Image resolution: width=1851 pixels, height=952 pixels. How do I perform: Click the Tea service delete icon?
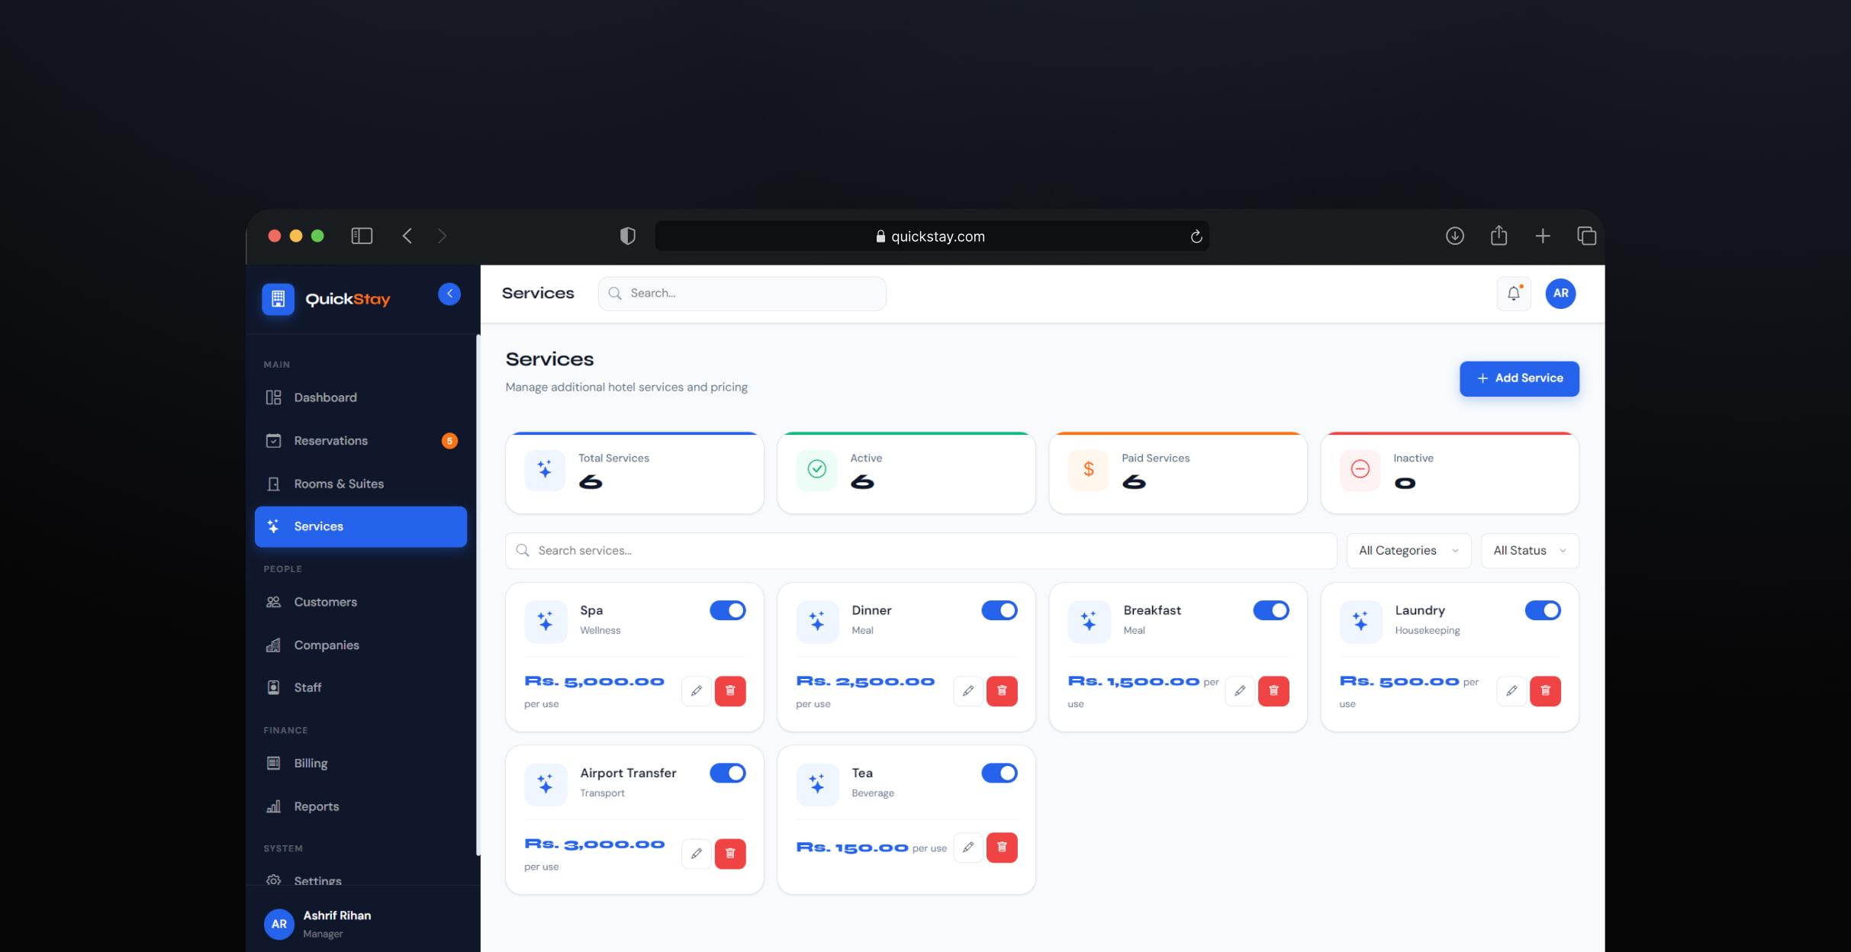pyautogui.click(x=1002, y=847)
